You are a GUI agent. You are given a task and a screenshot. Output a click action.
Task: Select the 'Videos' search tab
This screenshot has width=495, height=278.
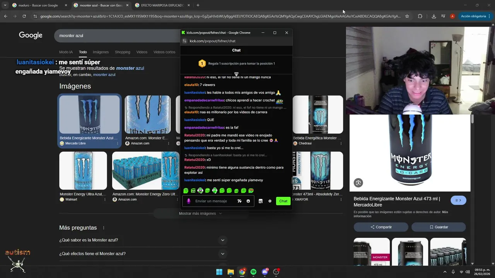[142, 52]
